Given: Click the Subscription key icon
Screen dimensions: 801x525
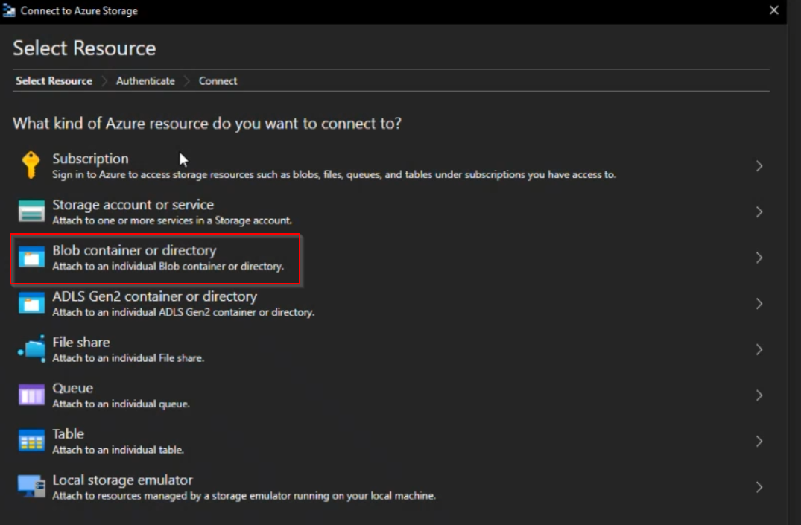Looking at the screenshot, I should click(x=31, y=165).
